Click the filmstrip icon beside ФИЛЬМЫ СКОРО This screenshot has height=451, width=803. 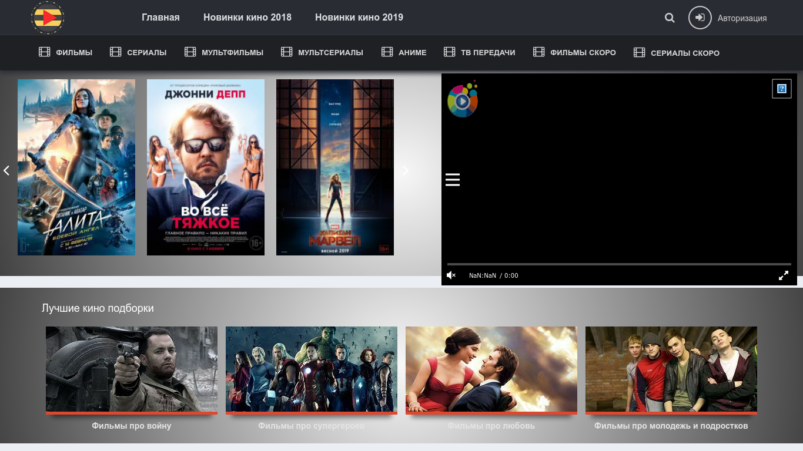coord(538,52)
